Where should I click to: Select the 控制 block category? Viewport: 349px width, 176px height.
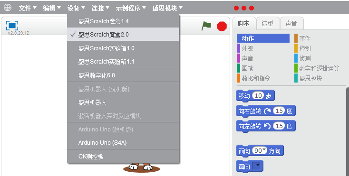coord(302,48)
